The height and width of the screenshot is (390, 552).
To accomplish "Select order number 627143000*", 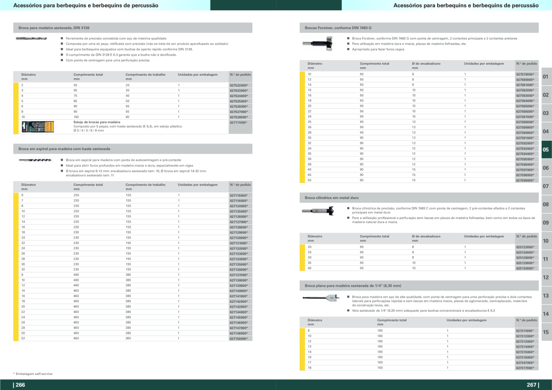I will [x=239, y=307].
